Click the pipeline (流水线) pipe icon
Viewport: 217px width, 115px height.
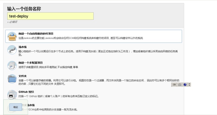coord(12,50)
